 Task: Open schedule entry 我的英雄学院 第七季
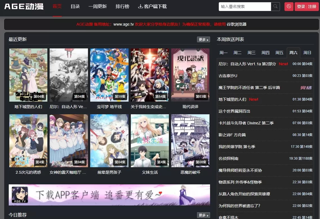pos(265,147)
